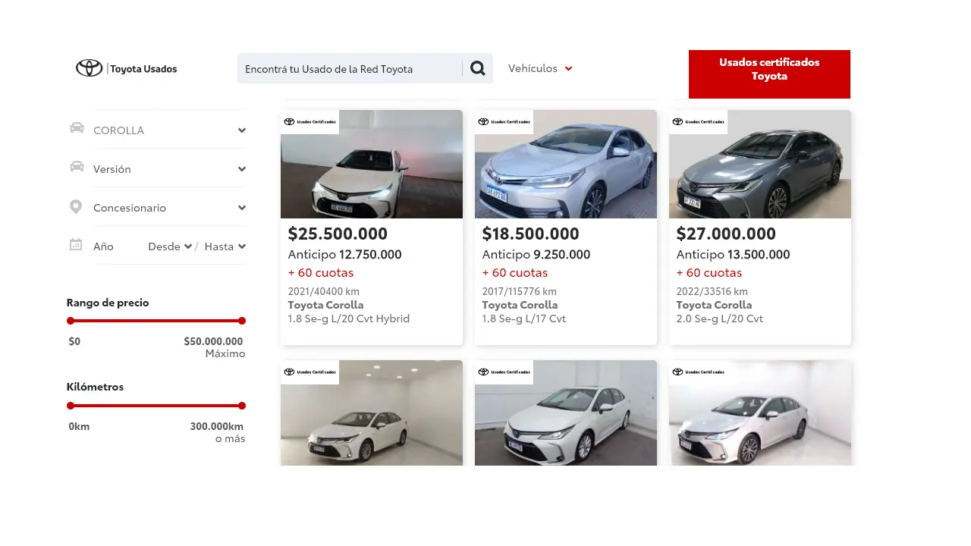The height and width of the screenshot is (546, 971).
Task: Click the '2.0 Se-g L/20 Cvt' version text
Action: pos(720,318)
